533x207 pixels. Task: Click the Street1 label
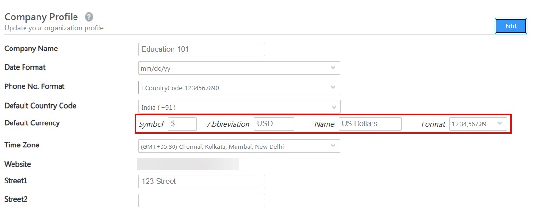(16, 181)
